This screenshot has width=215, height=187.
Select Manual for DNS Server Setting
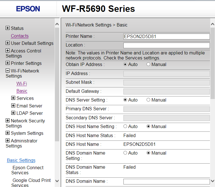pyautogui.click(x=148, y=100)
